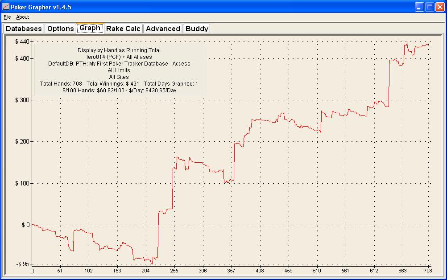Click the '306' x-axis label
447x280 pixels.
pos(203,271)
